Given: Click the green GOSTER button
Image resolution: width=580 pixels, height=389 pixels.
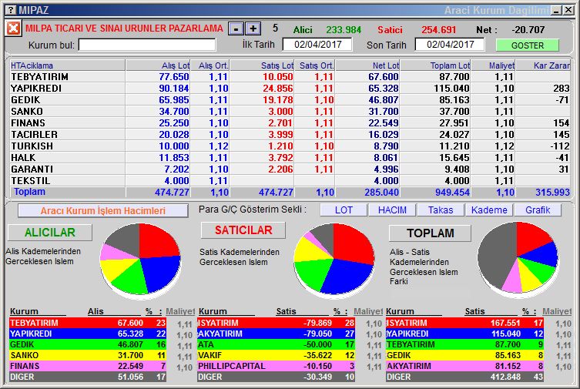Looking at the screenshot, I should pos(527,45).
